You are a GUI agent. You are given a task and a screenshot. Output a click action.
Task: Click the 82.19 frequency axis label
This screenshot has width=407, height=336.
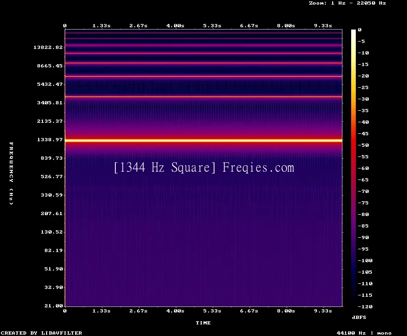click(54, 250)
